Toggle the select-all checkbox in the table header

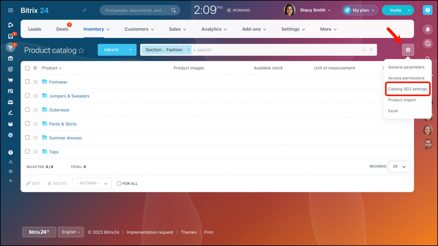27,68
